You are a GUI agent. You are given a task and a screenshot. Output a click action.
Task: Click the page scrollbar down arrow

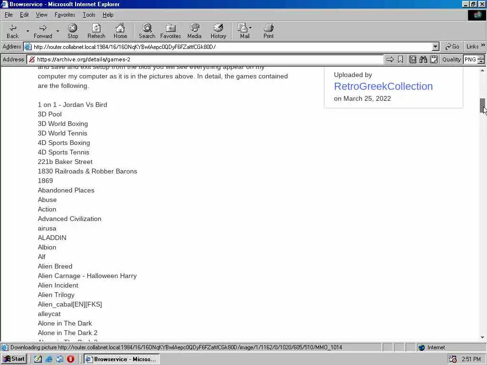click(482, 337)
